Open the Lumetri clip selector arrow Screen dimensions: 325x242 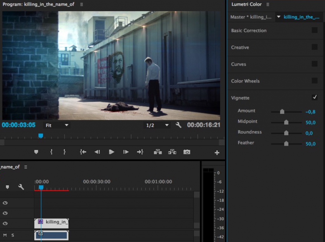[279, 17]
